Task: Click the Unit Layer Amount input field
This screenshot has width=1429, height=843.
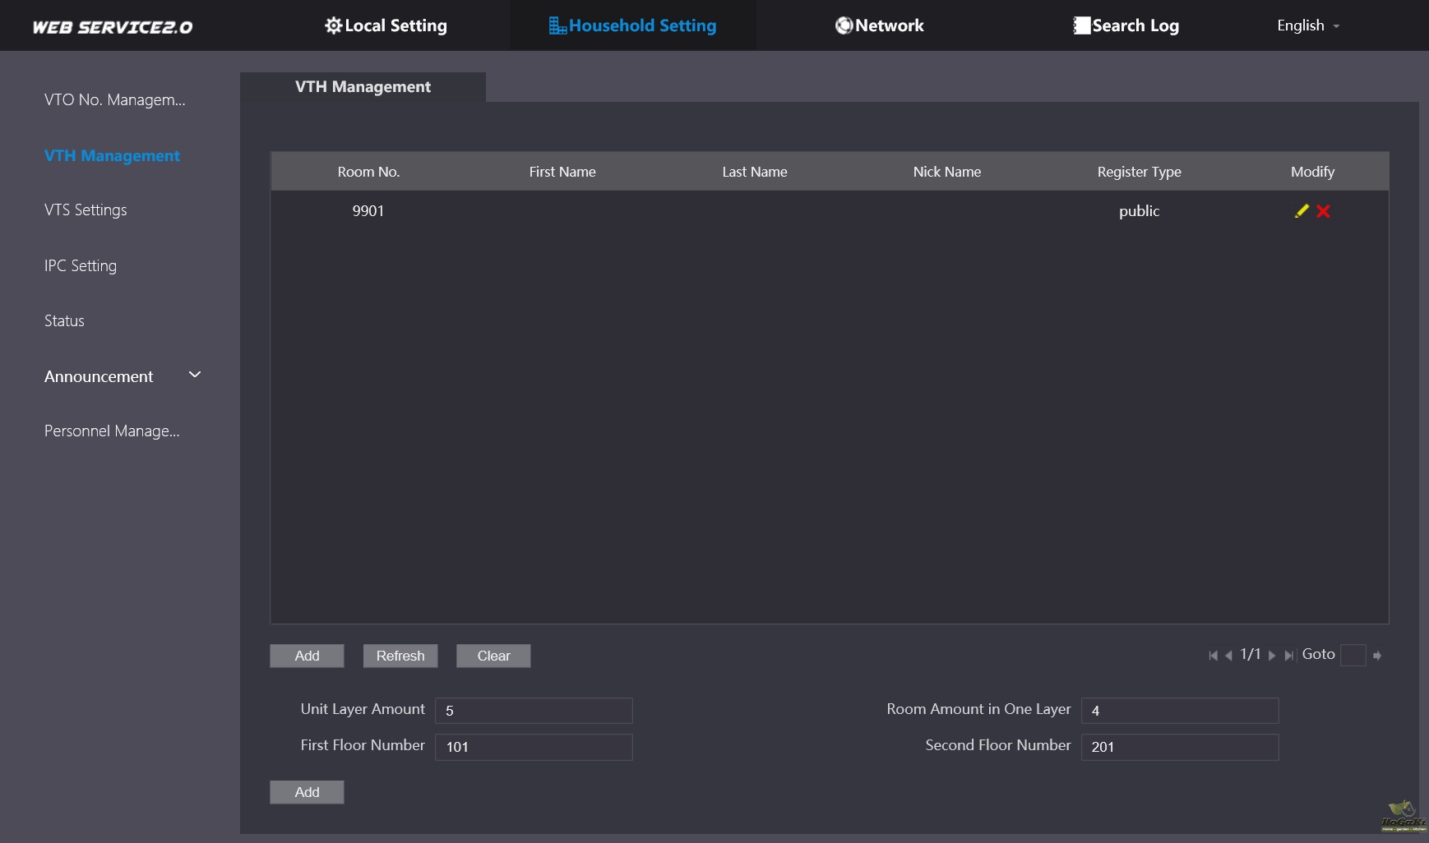Action: point(534,711)
